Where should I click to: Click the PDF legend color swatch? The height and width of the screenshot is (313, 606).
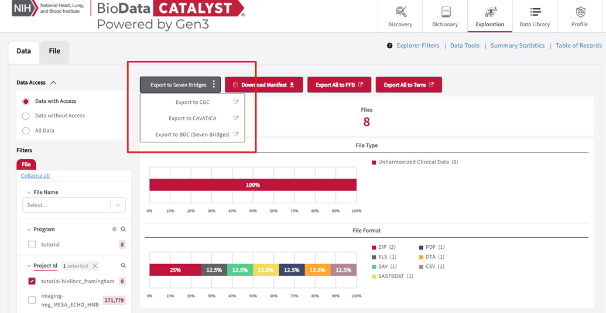[421, 247]
